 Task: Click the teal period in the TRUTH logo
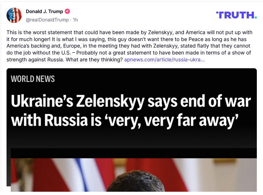(255, 17)
